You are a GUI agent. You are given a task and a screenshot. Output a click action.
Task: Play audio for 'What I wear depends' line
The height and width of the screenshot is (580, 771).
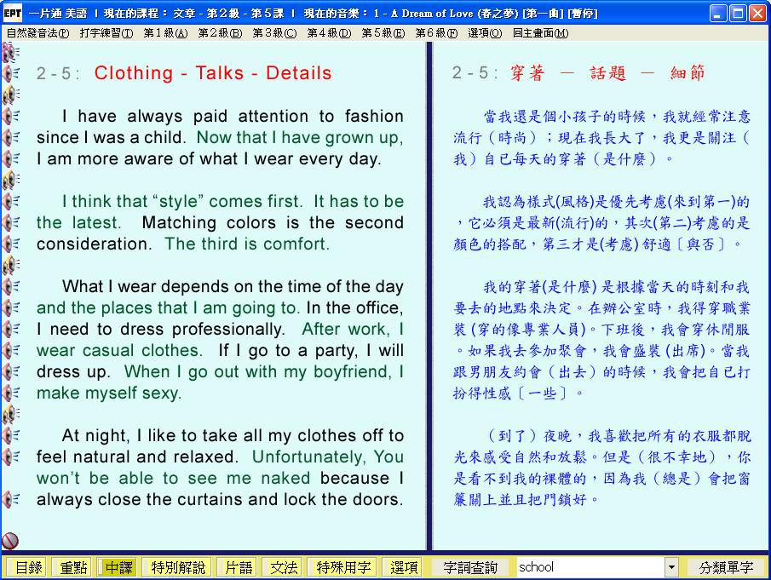point(11,286)
